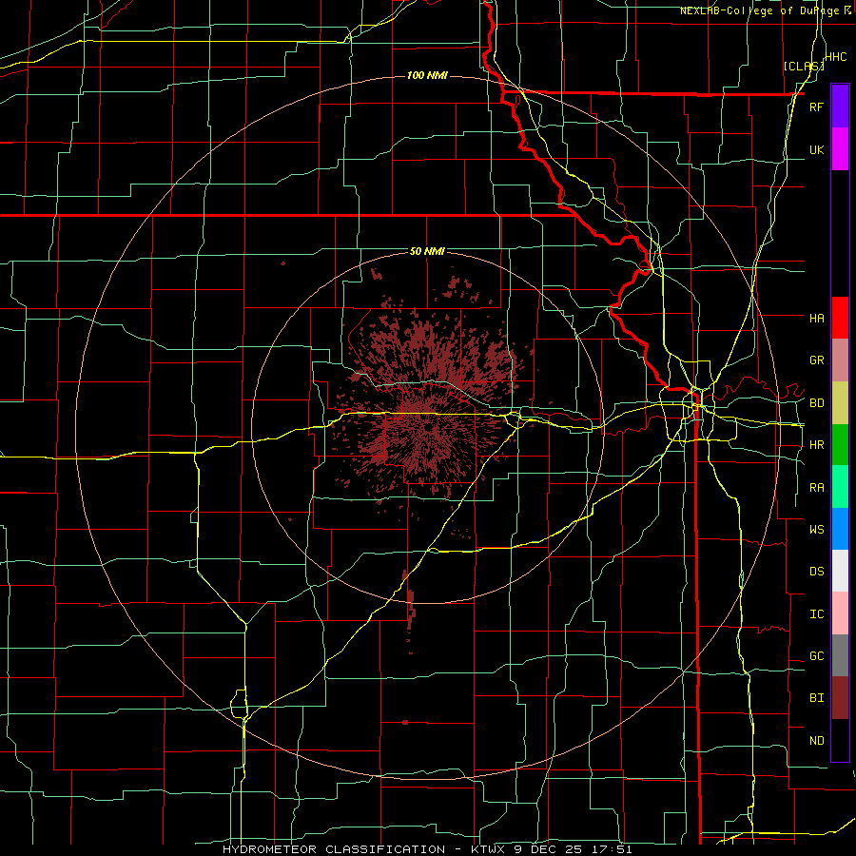Click the 'GR' legend label
856x856 pixels.
(x=816, y=360)
